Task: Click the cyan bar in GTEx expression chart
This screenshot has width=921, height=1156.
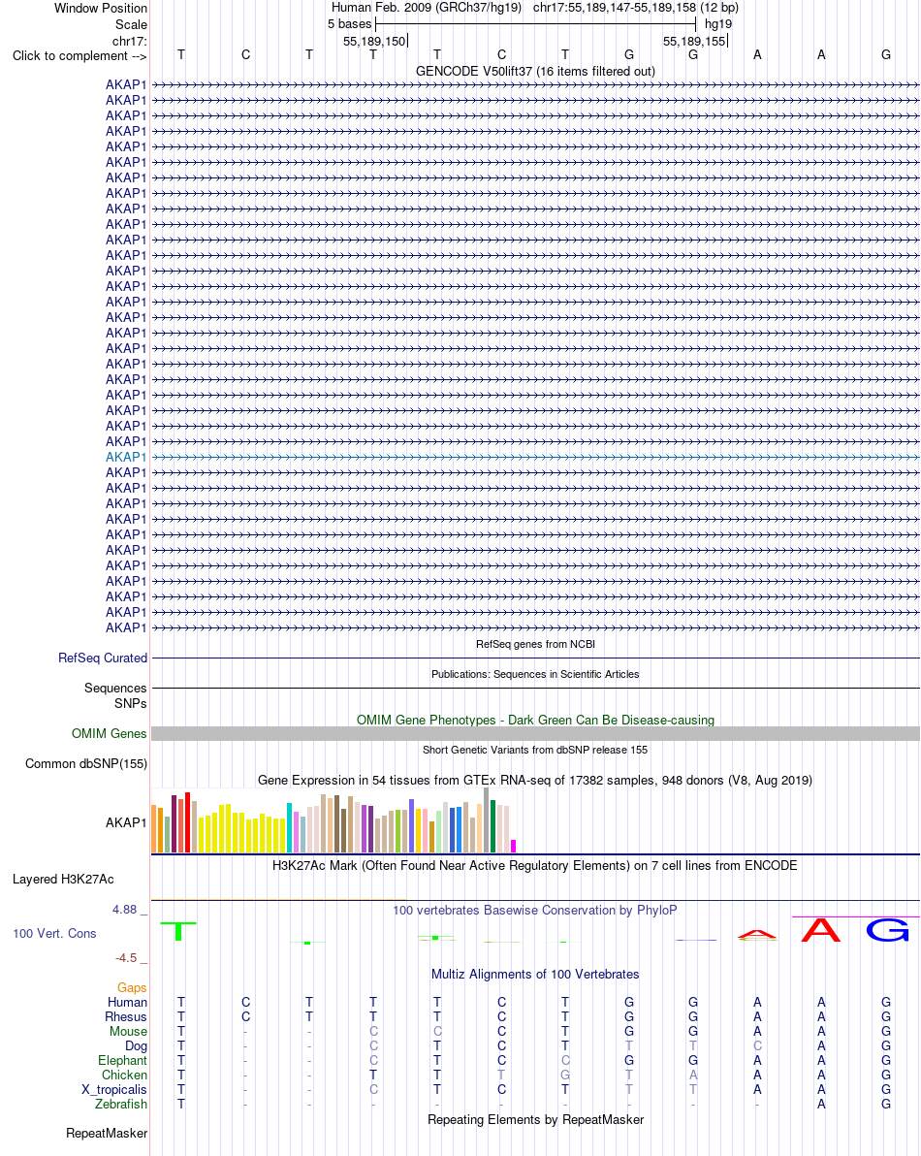Action: click(x=290, y=828)
